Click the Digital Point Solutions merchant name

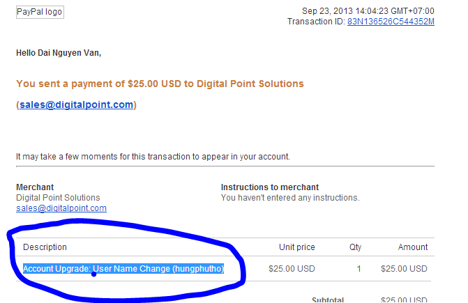click(58, 198)
